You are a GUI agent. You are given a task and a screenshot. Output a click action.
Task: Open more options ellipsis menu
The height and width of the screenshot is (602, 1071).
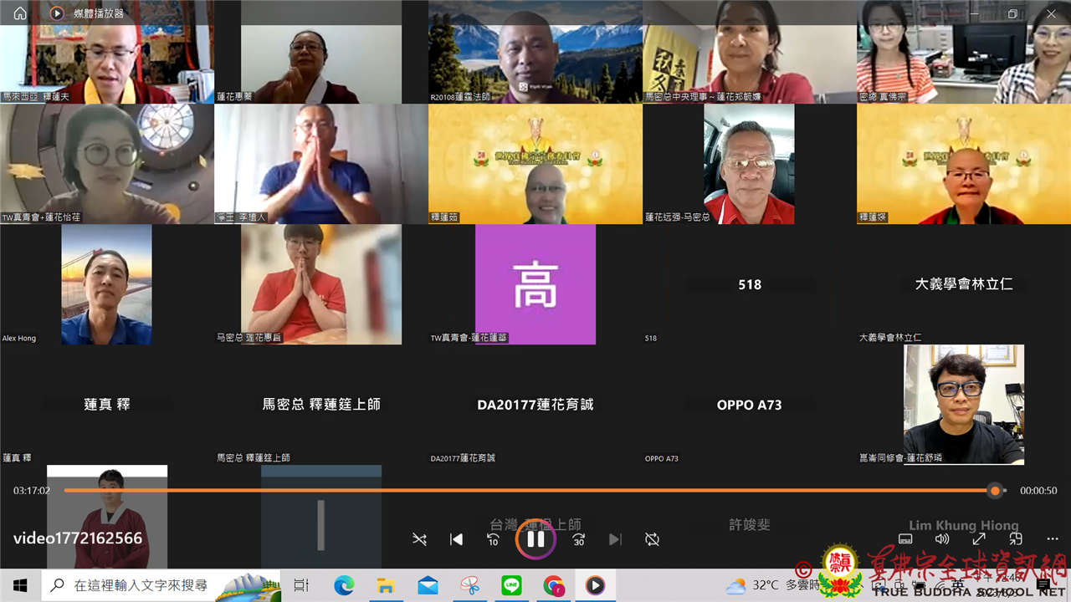click(x=1052, y=539)
